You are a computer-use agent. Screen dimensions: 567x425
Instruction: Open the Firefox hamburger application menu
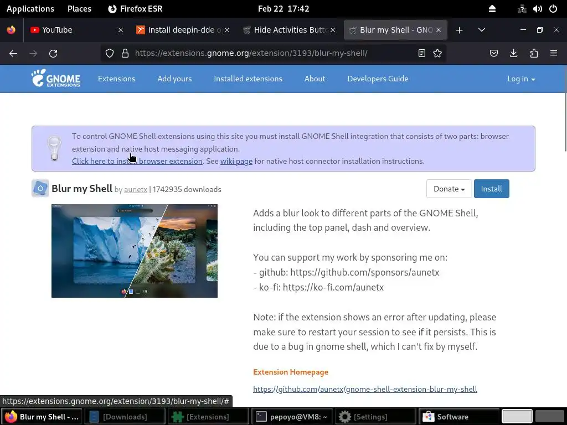(554, 53)
